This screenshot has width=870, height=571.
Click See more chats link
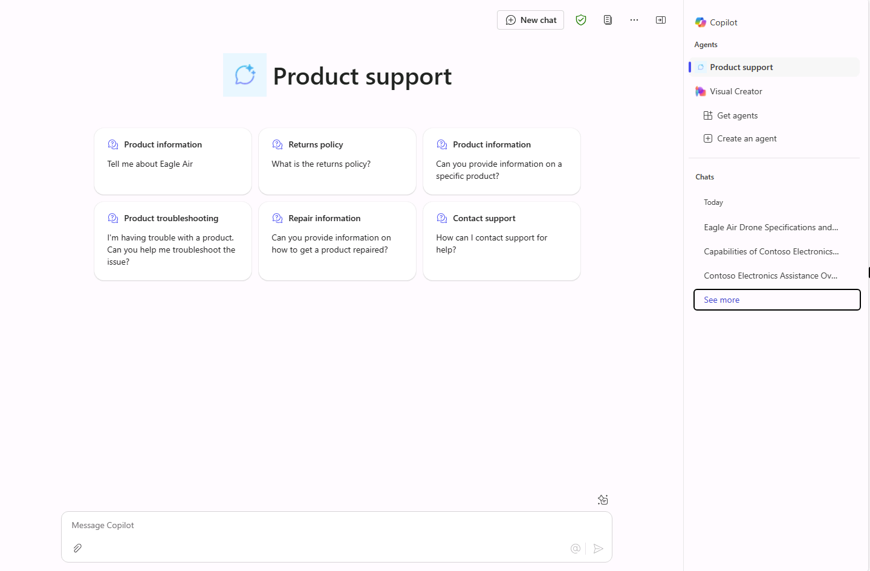tap(777, 300)
